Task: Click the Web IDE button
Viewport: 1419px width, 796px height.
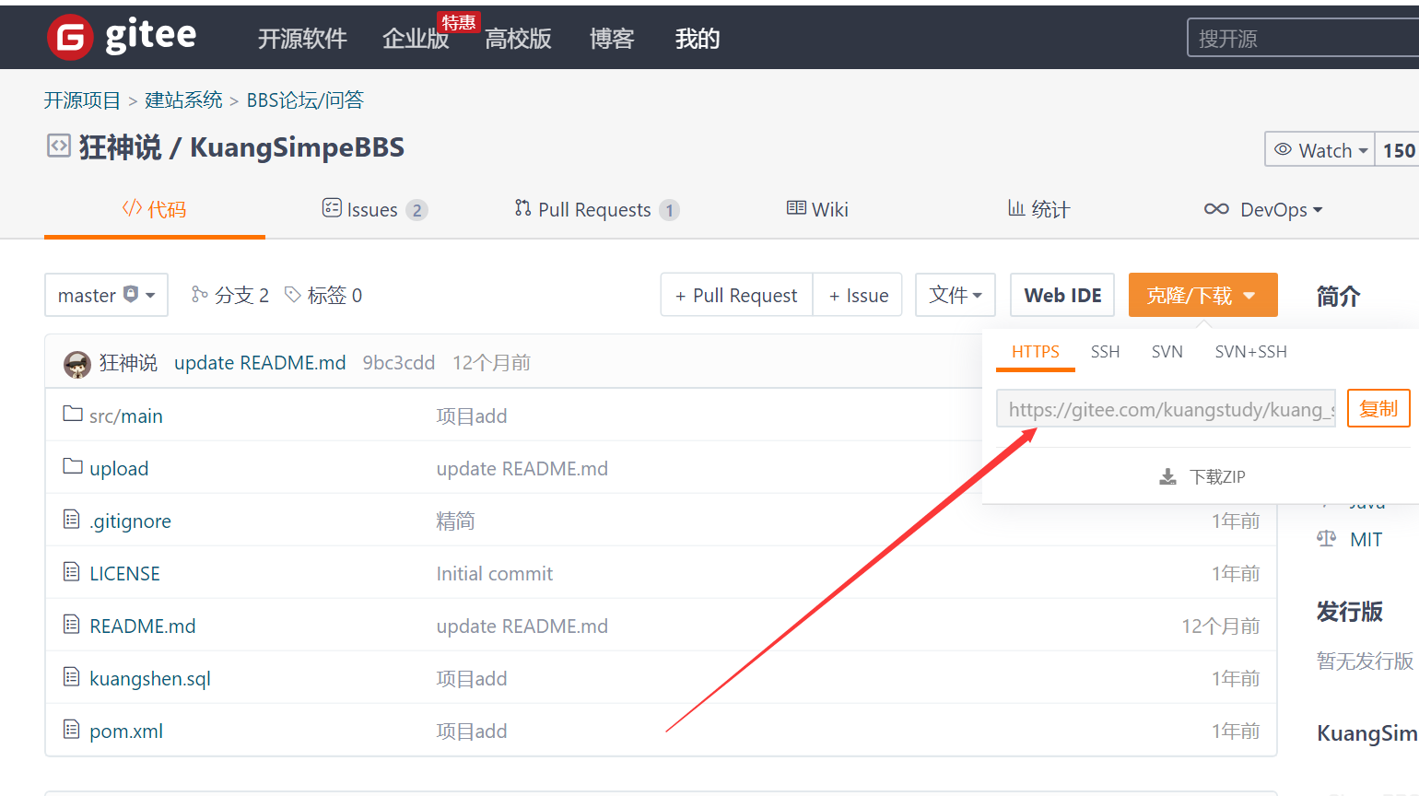Action: (x=1062, y=295)
